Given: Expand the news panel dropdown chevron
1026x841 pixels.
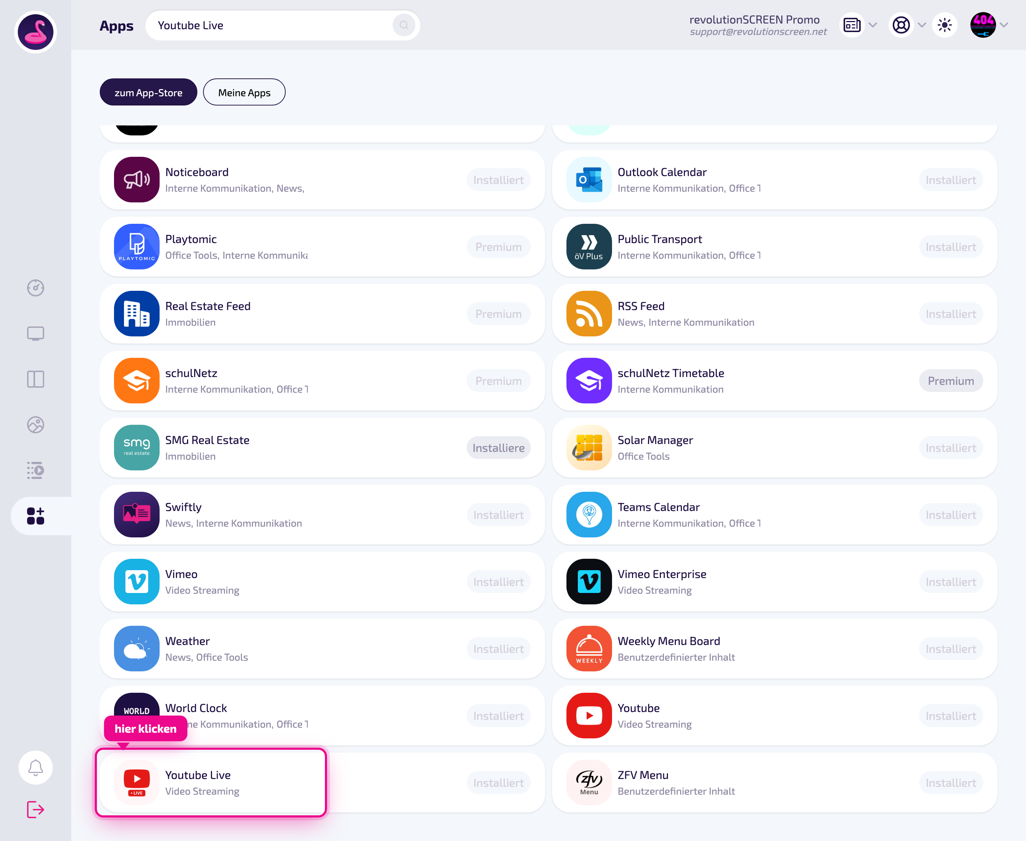Looking at the screenshot, I should click(x=873, y=25).
